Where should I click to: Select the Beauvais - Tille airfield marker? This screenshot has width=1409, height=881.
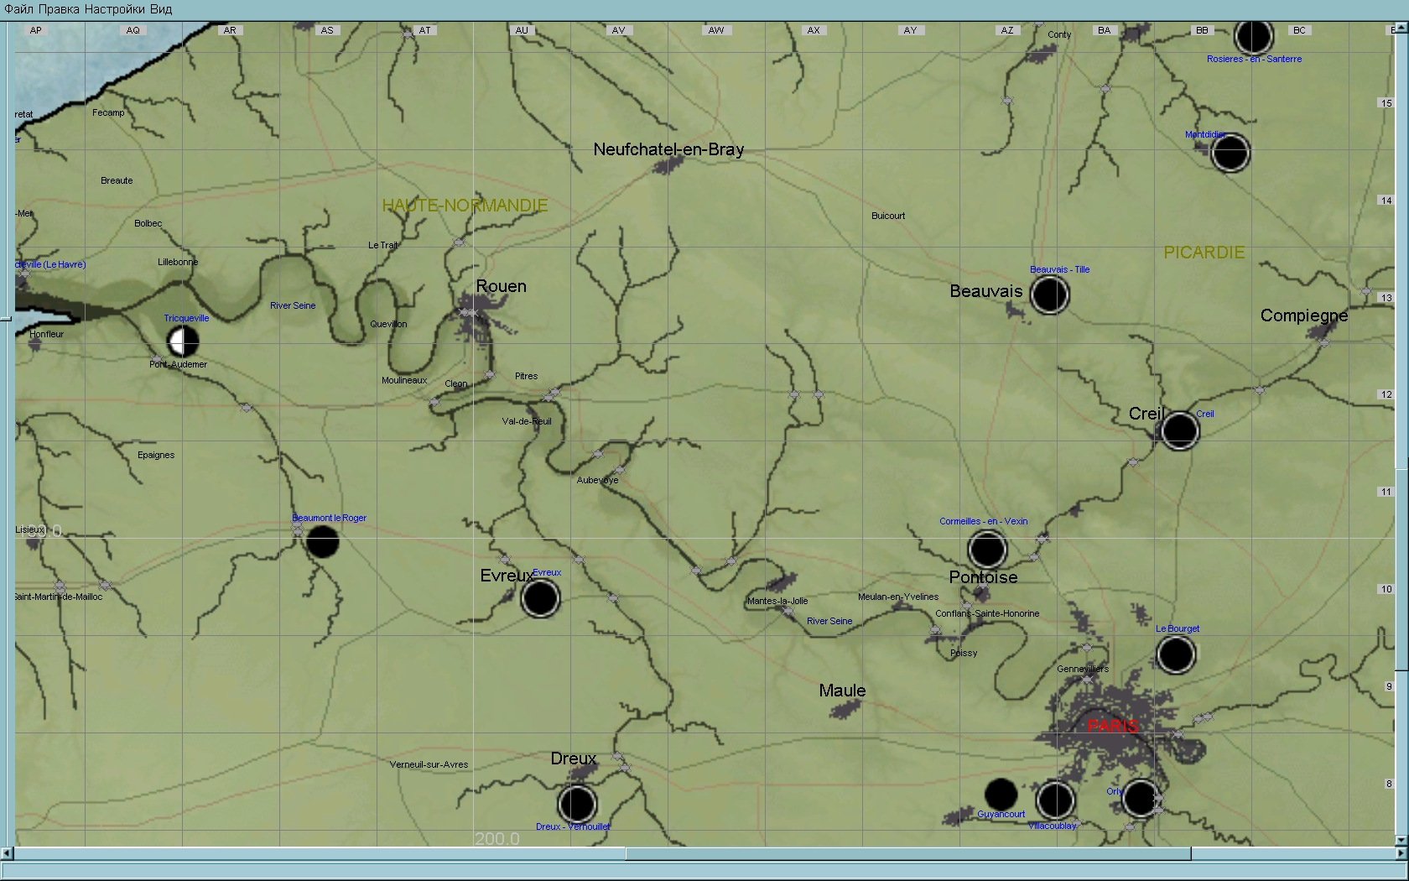tap(1049, 295)
